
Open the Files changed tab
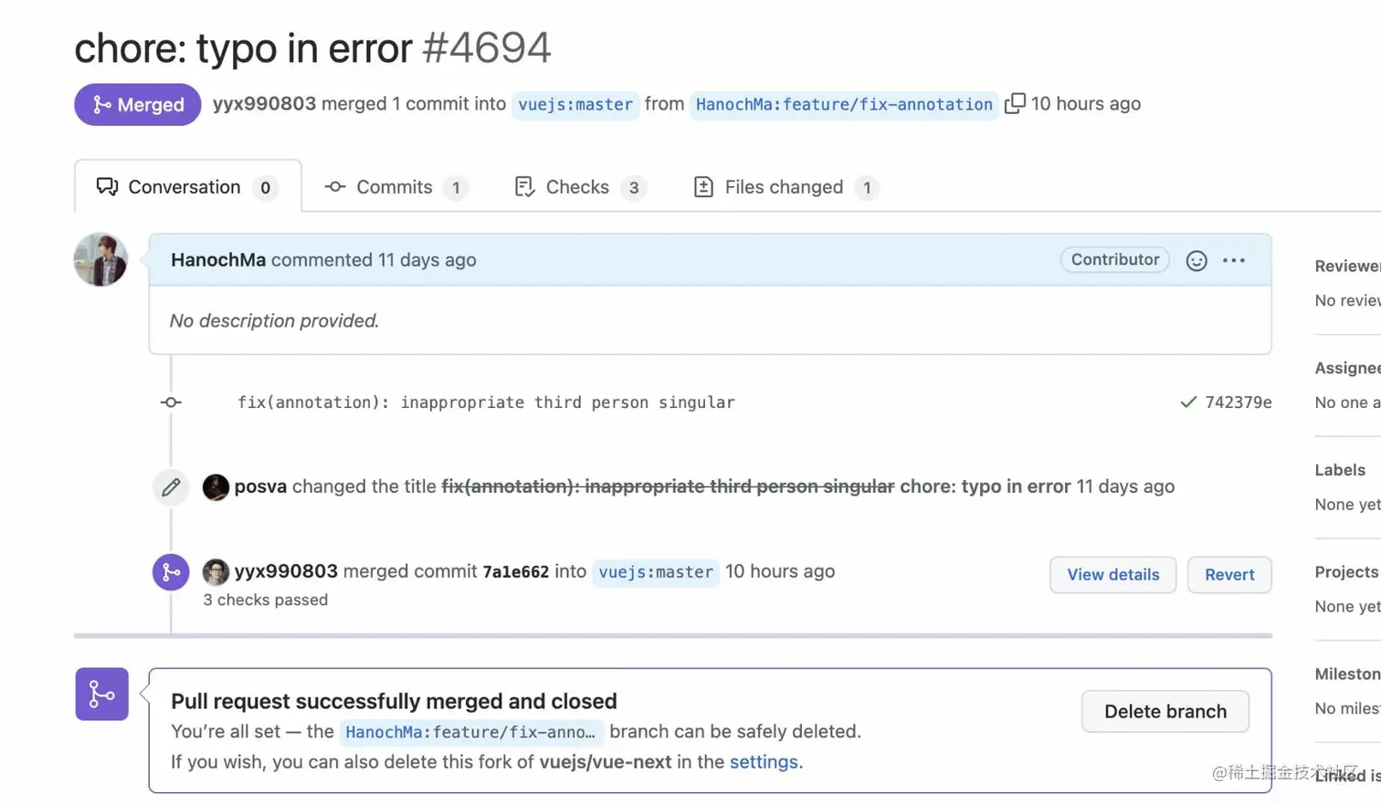click(x=785, y=187)
